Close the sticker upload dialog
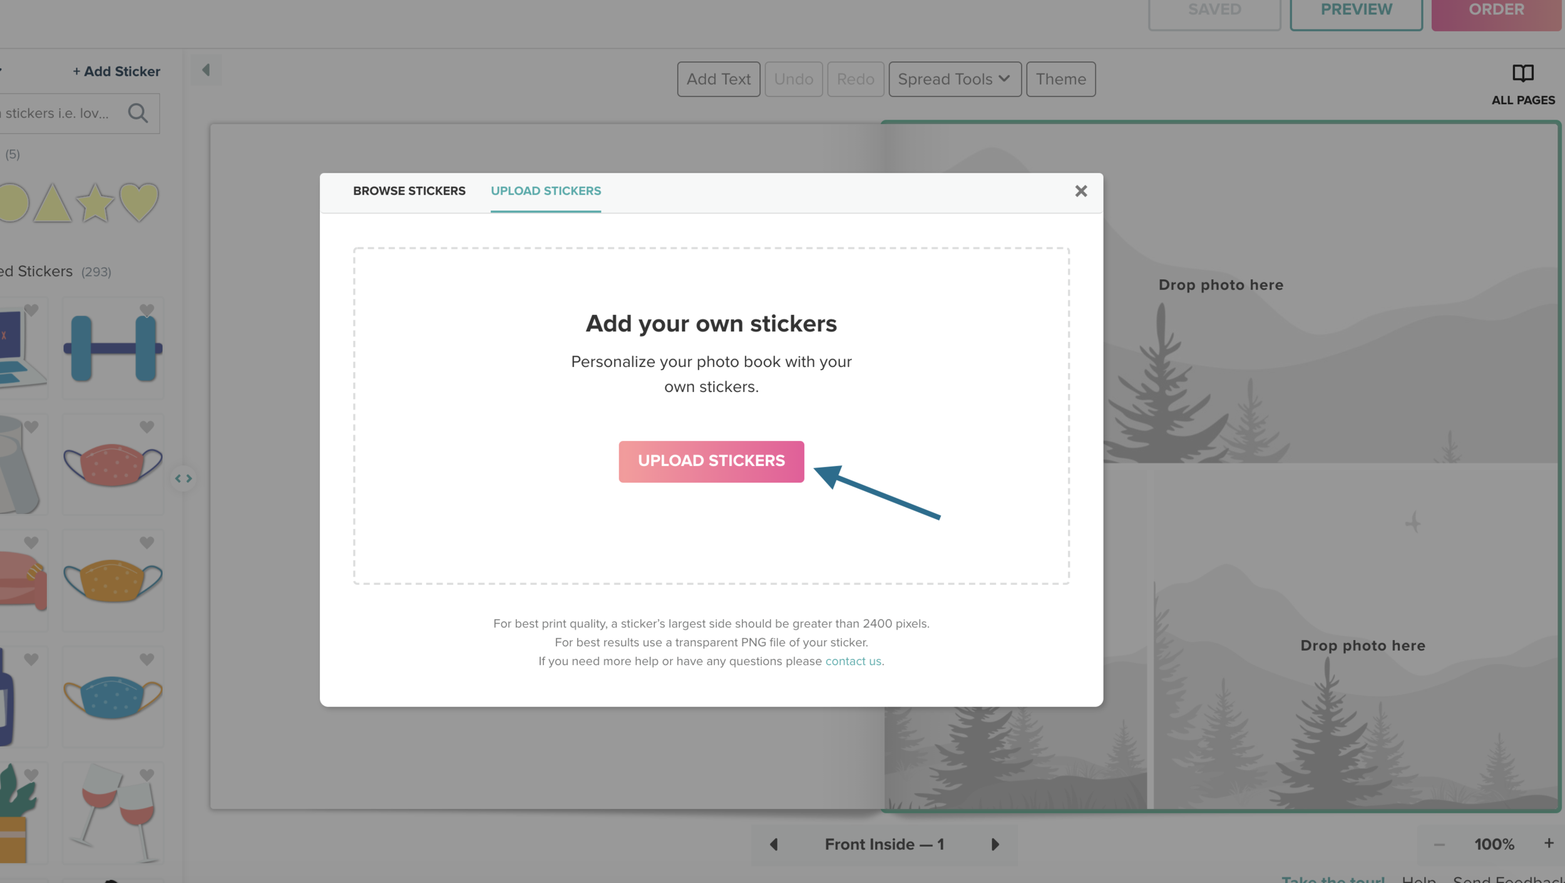 point(1080,191)
